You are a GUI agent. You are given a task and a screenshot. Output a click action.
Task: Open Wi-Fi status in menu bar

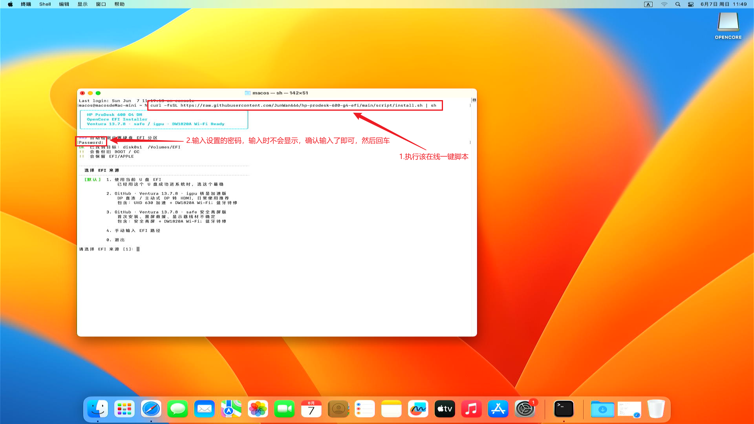pos(664,4)
